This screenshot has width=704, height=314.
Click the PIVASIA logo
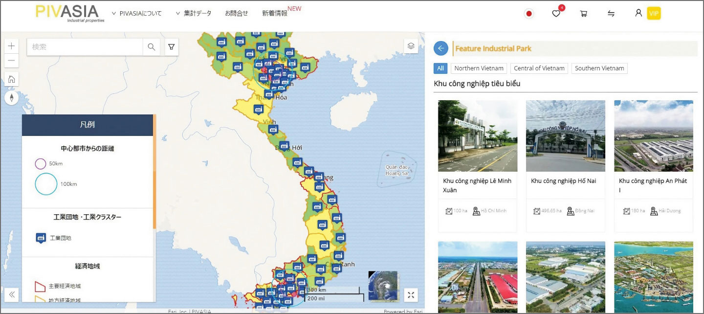[70, 13]
